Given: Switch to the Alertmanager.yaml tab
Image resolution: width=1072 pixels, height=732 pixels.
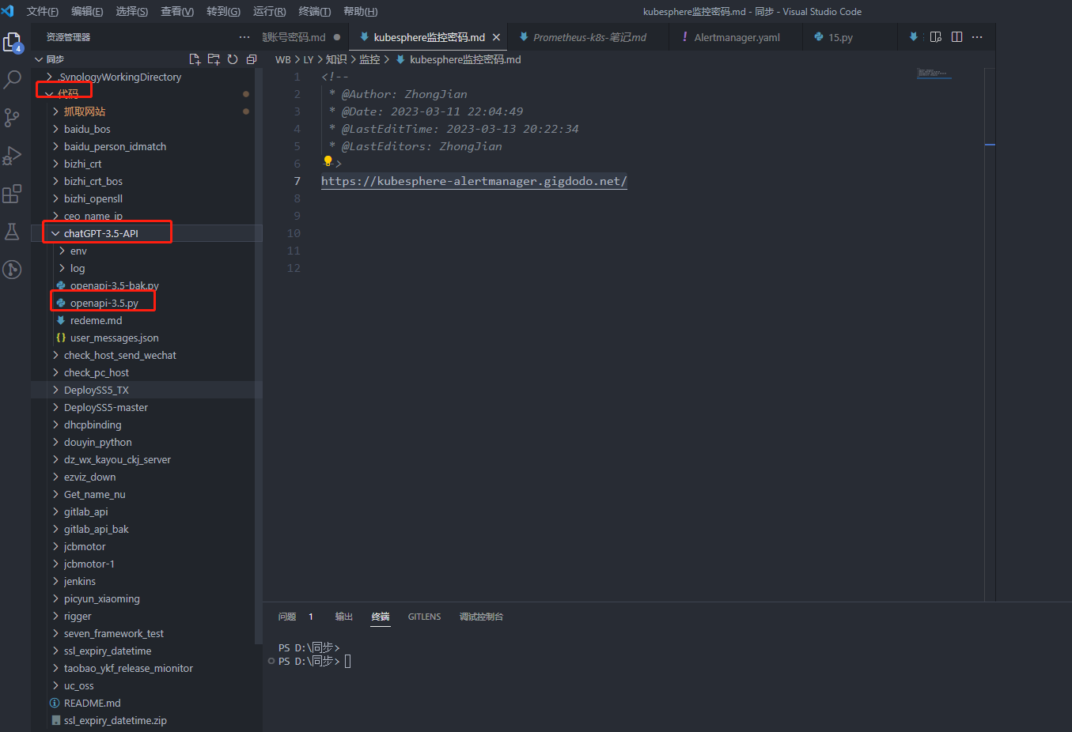Looking at the screenshot, I should tap(736, 37).
